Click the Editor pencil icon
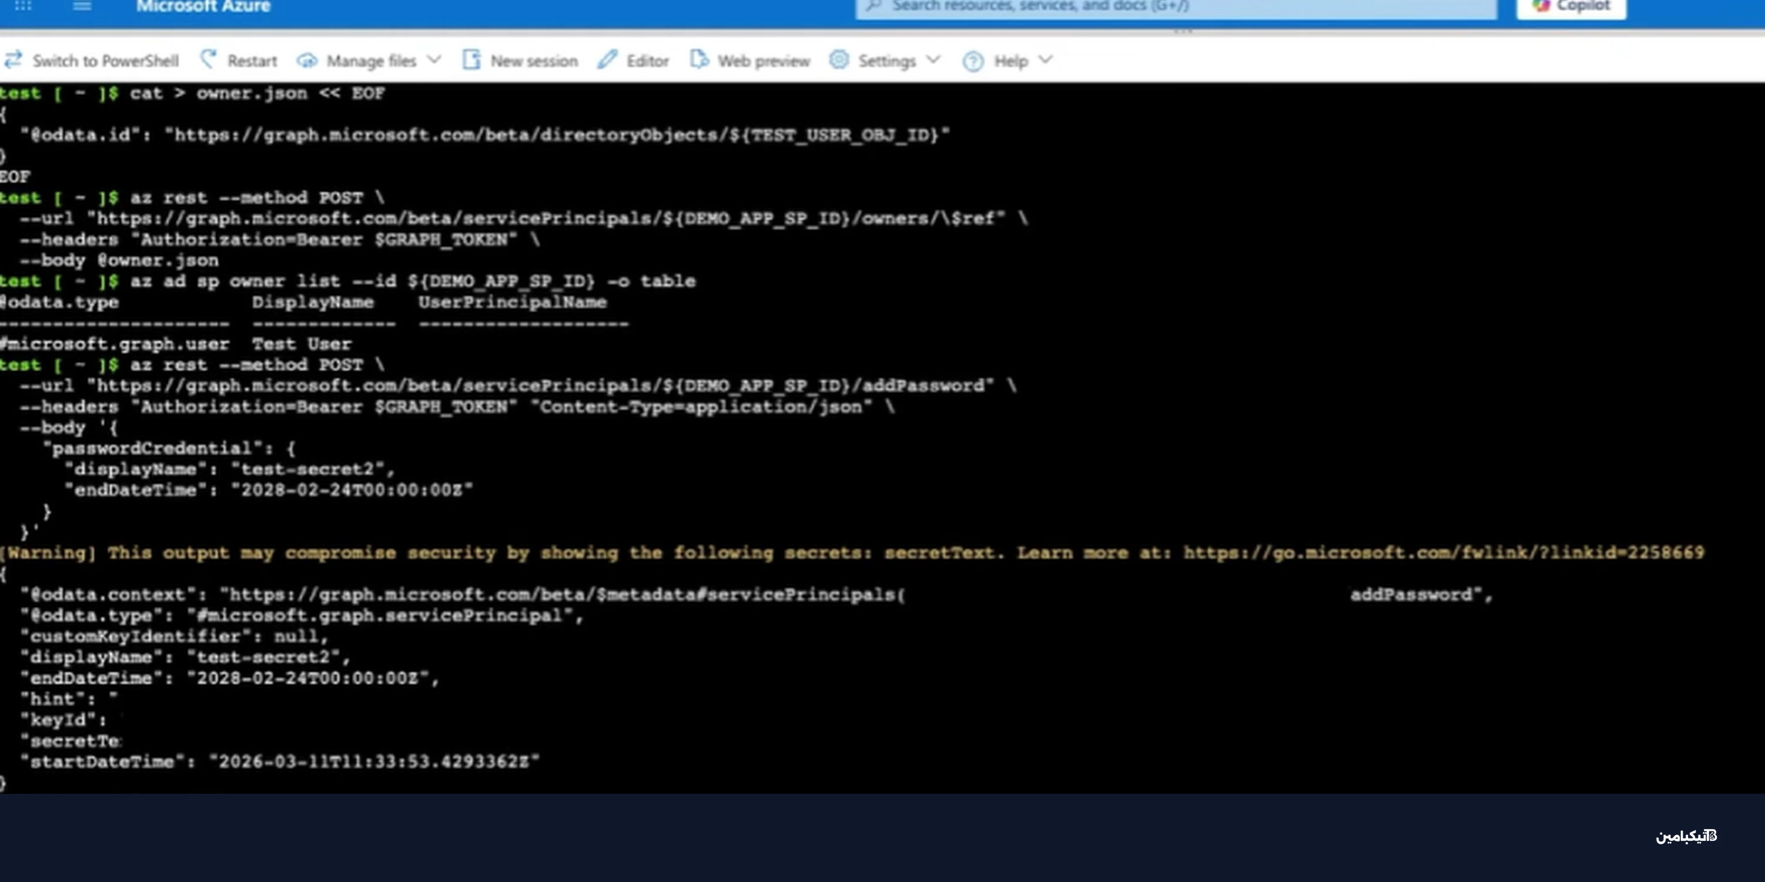 [x=607, y=60]
